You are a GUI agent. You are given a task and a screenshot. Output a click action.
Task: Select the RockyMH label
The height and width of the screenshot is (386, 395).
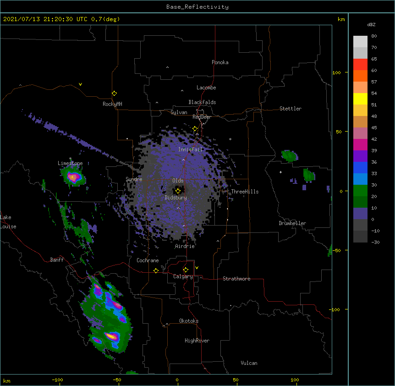pos(112,104)
